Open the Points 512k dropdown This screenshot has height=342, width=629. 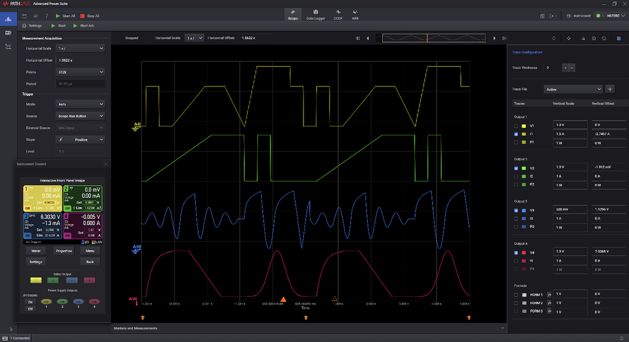pyautogui.click(x=80, y=72)
